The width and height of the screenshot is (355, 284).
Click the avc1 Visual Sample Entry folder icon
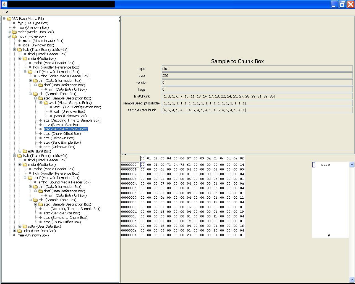(x=46, y=102)
